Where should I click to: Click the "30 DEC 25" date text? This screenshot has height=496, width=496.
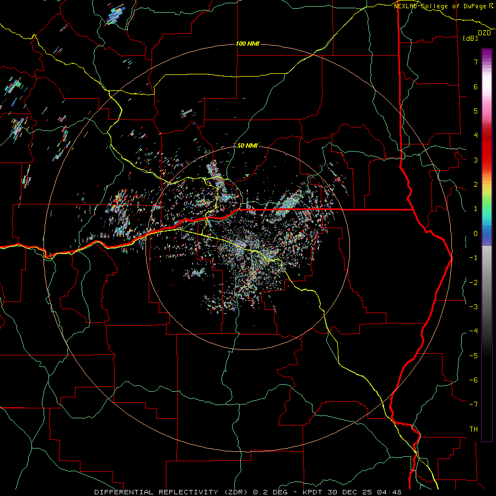[x=351, y=492]
